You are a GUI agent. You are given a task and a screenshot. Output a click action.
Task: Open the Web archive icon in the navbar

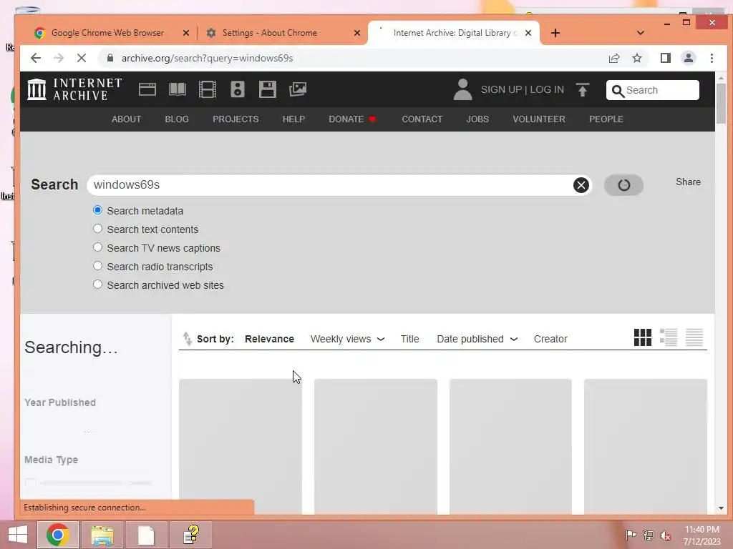click(147, 89)
